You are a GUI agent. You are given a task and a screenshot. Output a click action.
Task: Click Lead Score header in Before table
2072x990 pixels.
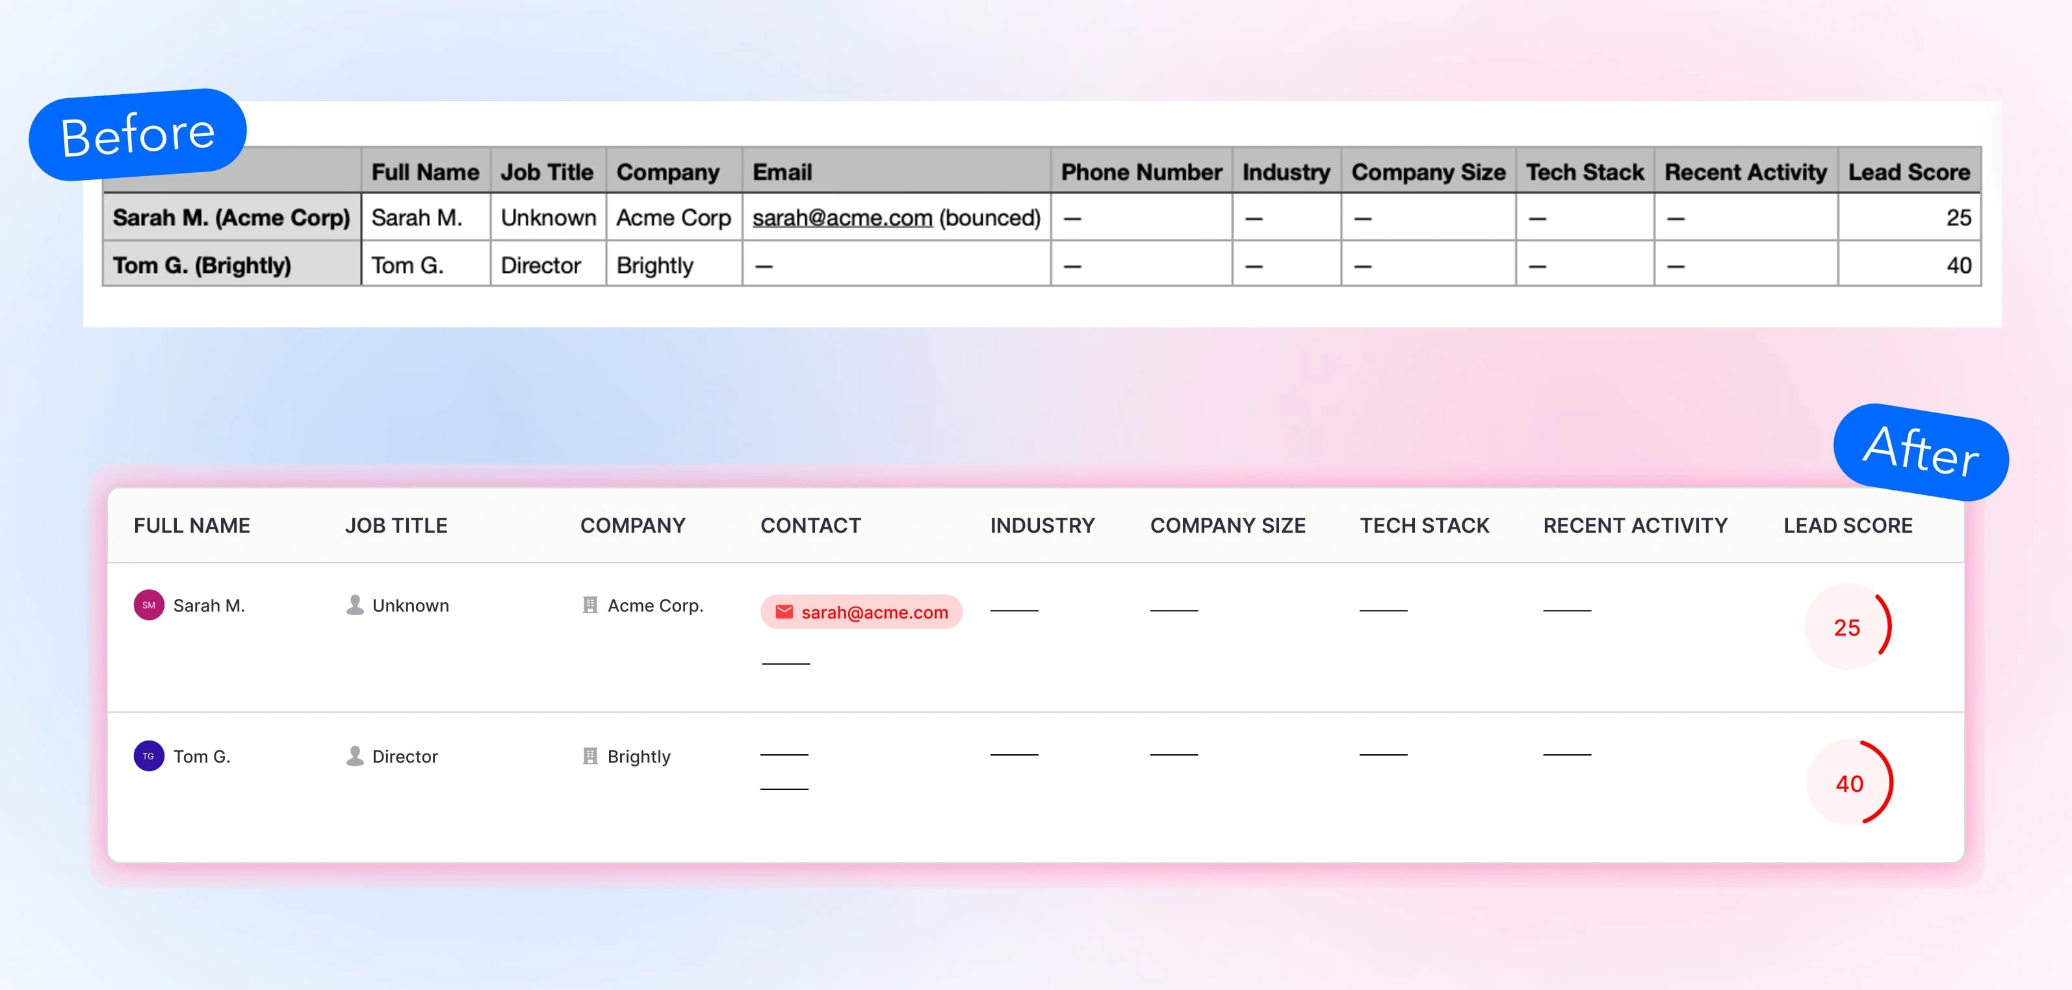tap(1910, 171)
